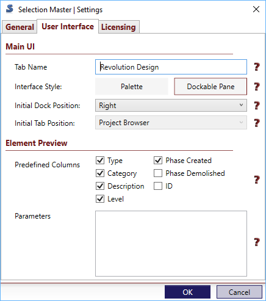This screenshot has height=301, width=266.
Task: Enable the Phase Demolished checkbox
Action: point(158,173)
